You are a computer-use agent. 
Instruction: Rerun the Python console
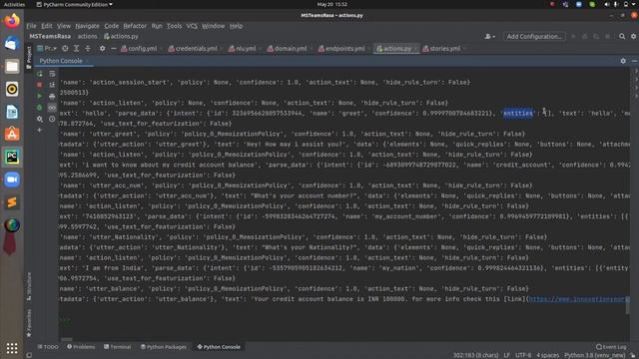pyautogui.click(x=40, y=74)
